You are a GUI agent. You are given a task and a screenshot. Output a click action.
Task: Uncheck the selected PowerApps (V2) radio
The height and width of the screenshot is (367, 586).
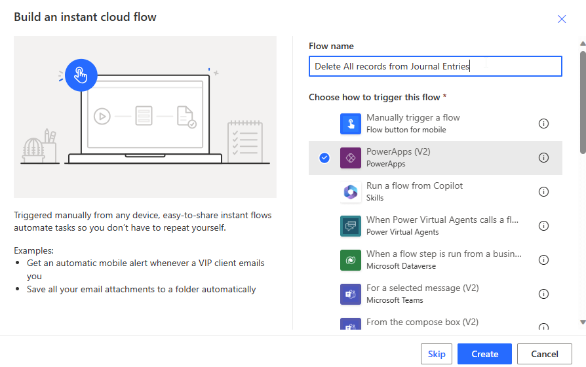[324, 158]
